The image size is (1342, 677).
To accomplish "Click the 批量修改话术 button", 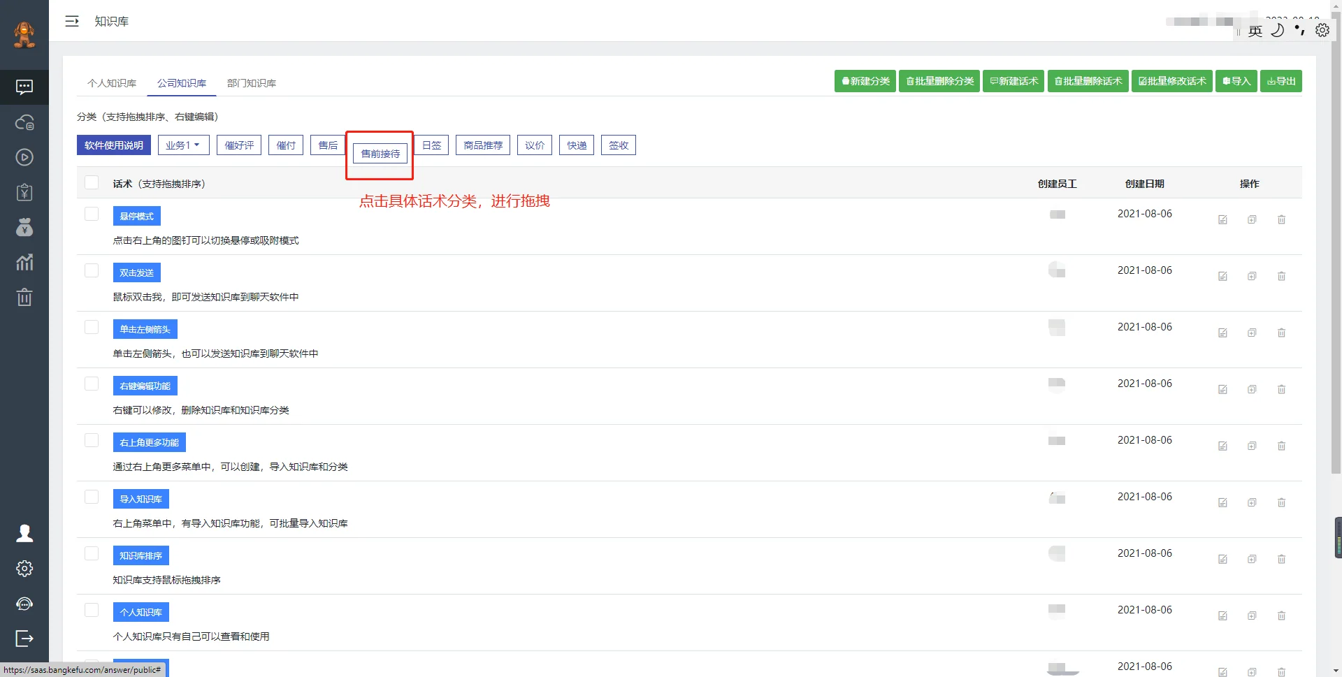I will click(x=1172, y=81).
